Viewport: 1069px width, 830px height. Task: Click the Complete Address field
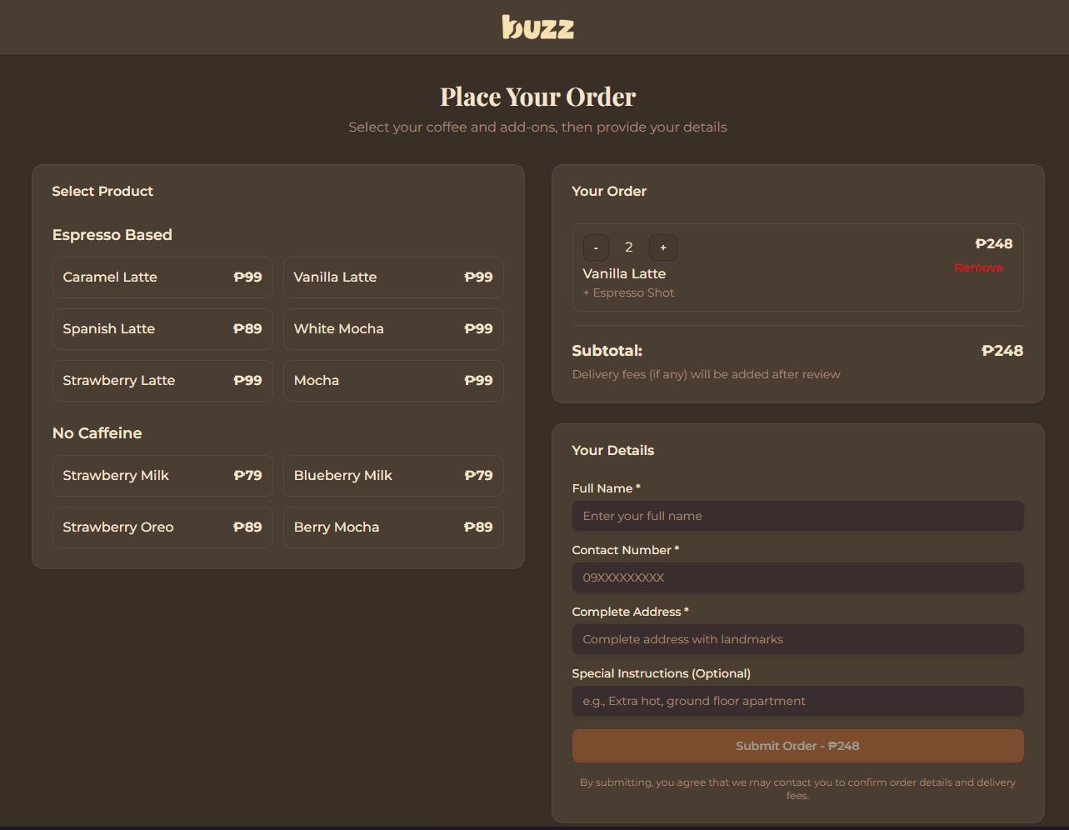tap(797, 639)
